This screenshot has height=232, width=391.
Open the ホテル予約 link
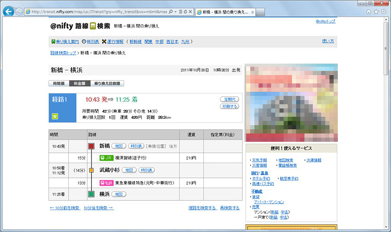[261, 178]
